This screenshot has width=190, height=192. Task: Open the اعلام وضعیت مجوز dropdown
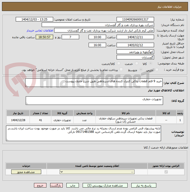tap(97, 172)
